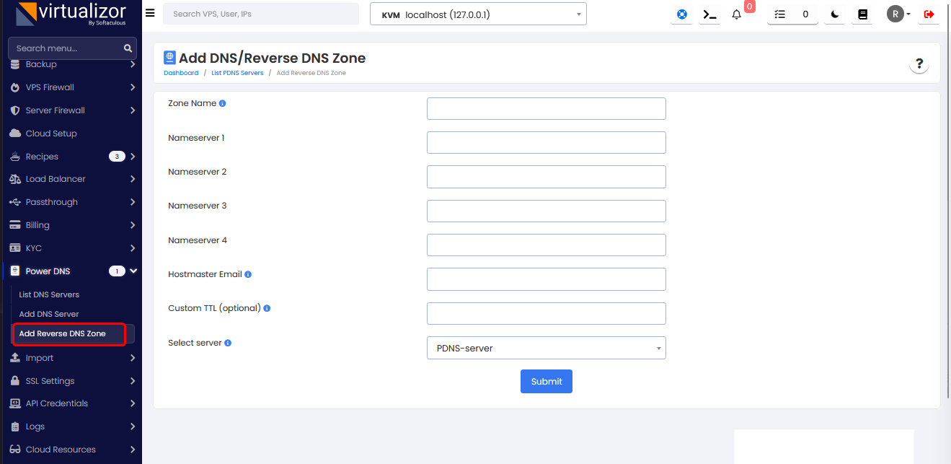Select Add DNS Server menu item
The height and width of the screenshot is (464, 951).
[x=49, y=314]
